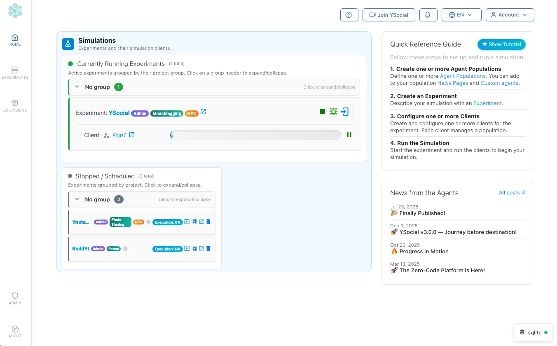557x346 pixels.
Task: Click the dotted-square icon in the Ynsta... row
Action: coord(194,222)
